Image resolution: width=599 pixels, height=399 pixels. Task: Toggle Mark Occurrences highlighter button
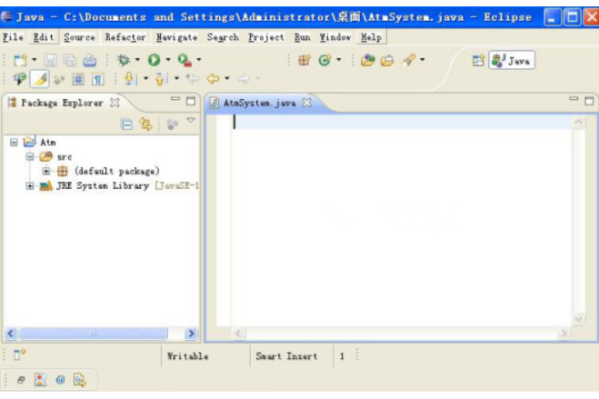click(x=40, y=79)
